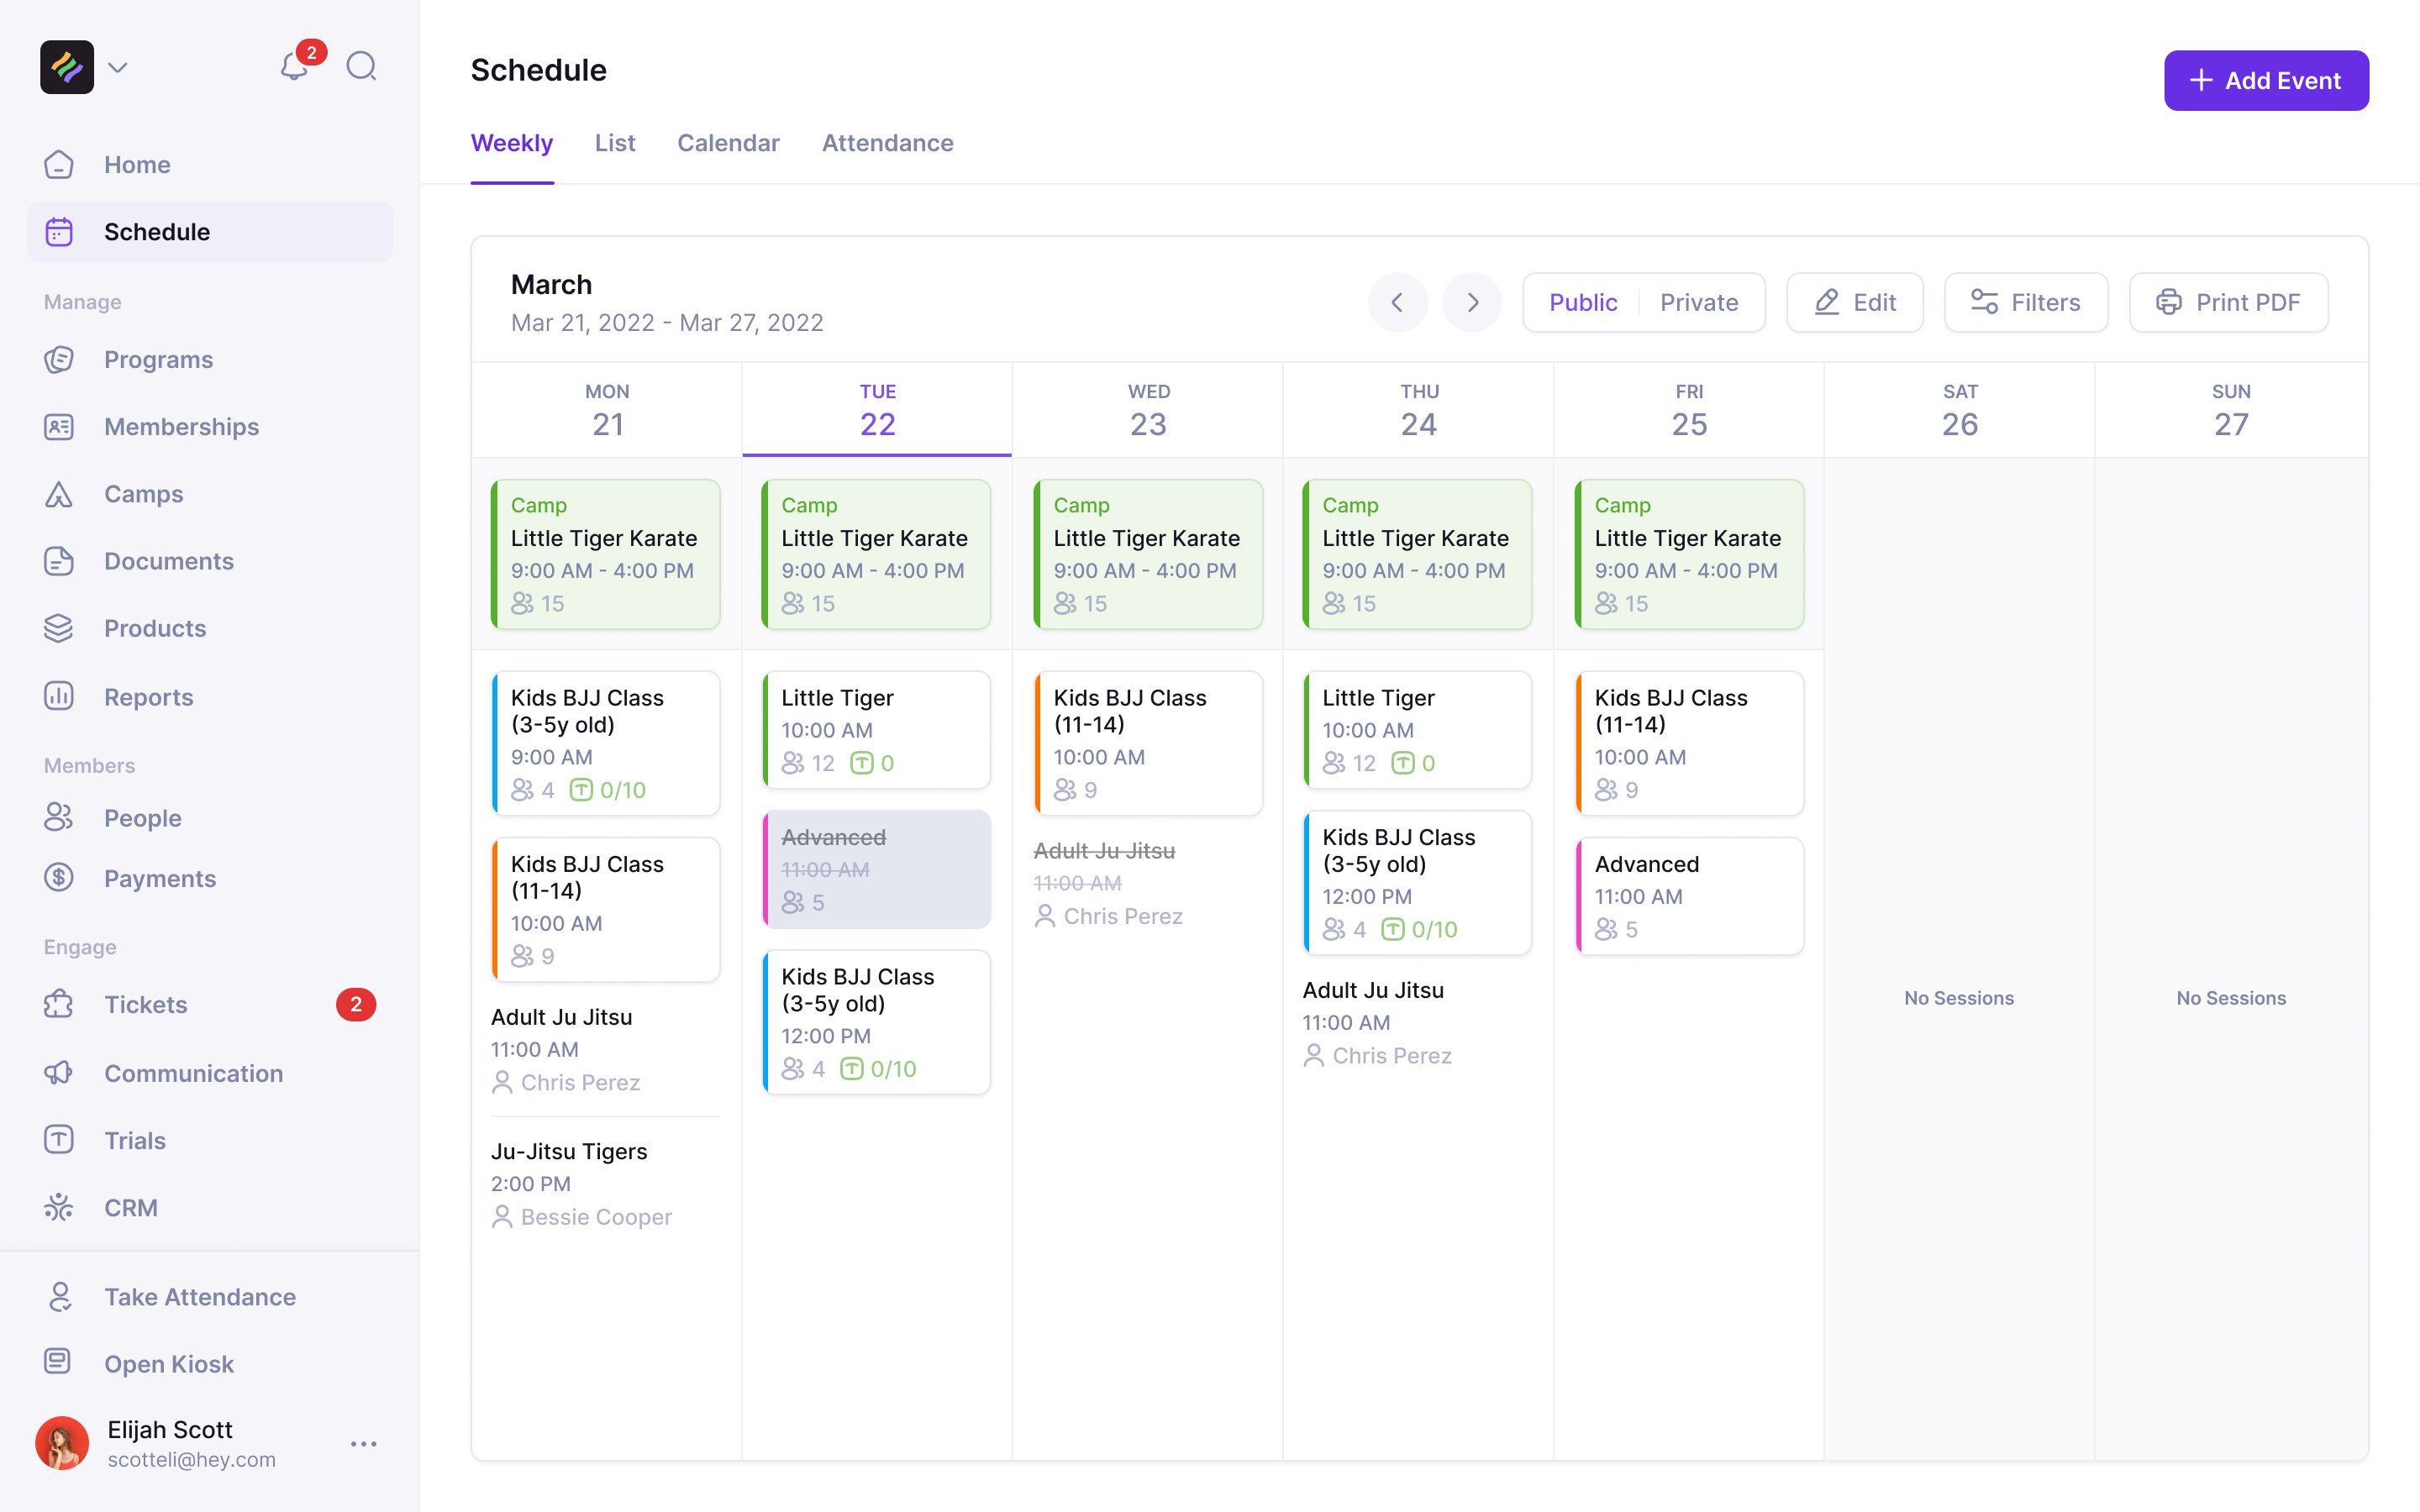Select the Public schedule toggle
Viewport: 2420px width, 1512px height.
[1583, 302]
